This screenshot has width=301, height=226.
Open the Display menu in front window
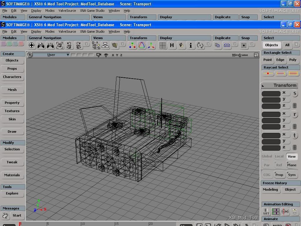click(x=36, y=31)
